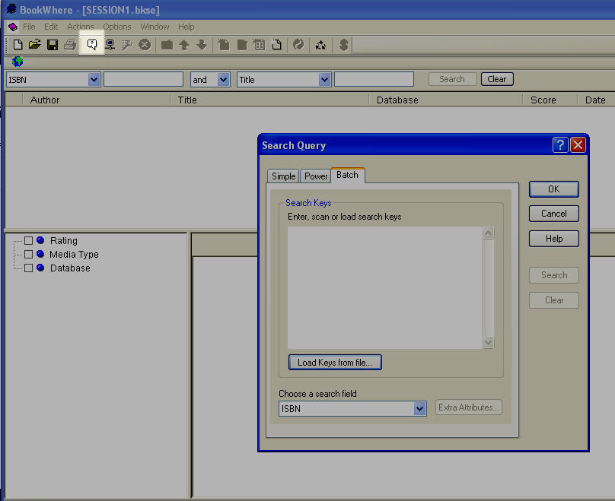Viewport: 615px width, 501px height.
Task: Open the Options menu
Action: [117, 27]
